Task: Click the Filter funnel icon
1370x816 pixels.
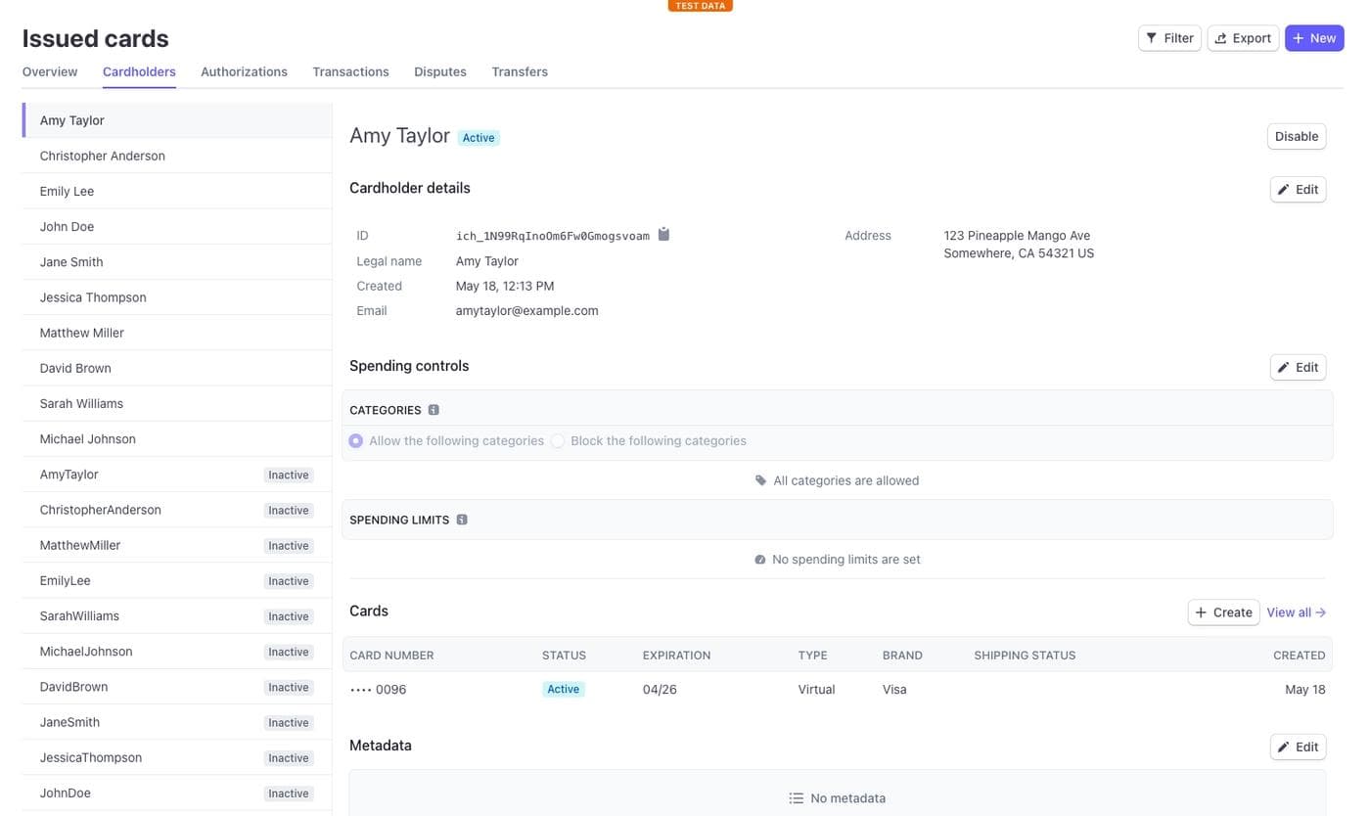Action: (x=1153, y=37)
